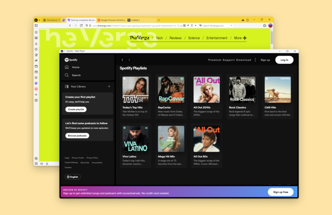Image resolution: width=332 pixels, height=215 pixels.
Task: Bookmark The Verge page in address bar
Action: [x=192, y=26]
